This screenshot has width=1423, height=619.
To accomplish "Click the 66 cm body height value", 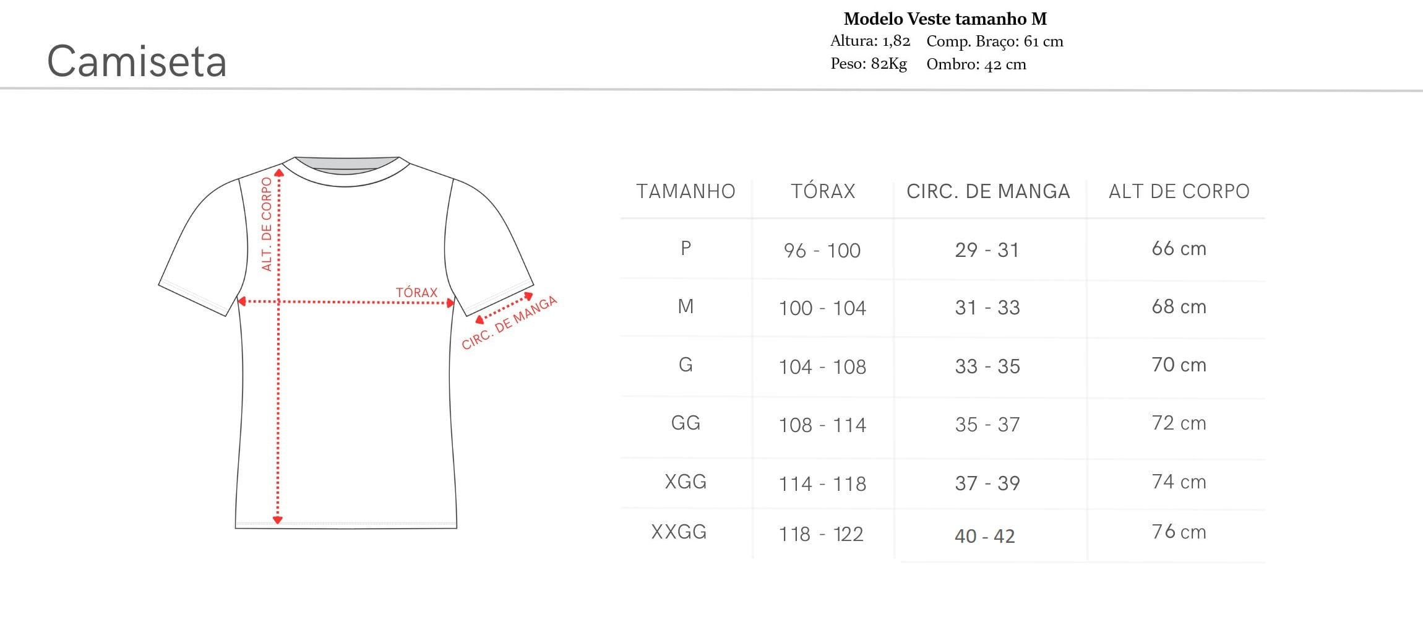I will click(1179, 249).
